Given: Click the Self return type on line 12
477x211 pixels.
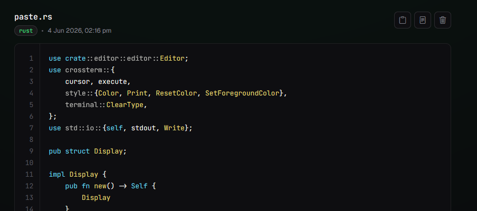Looking at the screenshot, I should tap(139, 186).
